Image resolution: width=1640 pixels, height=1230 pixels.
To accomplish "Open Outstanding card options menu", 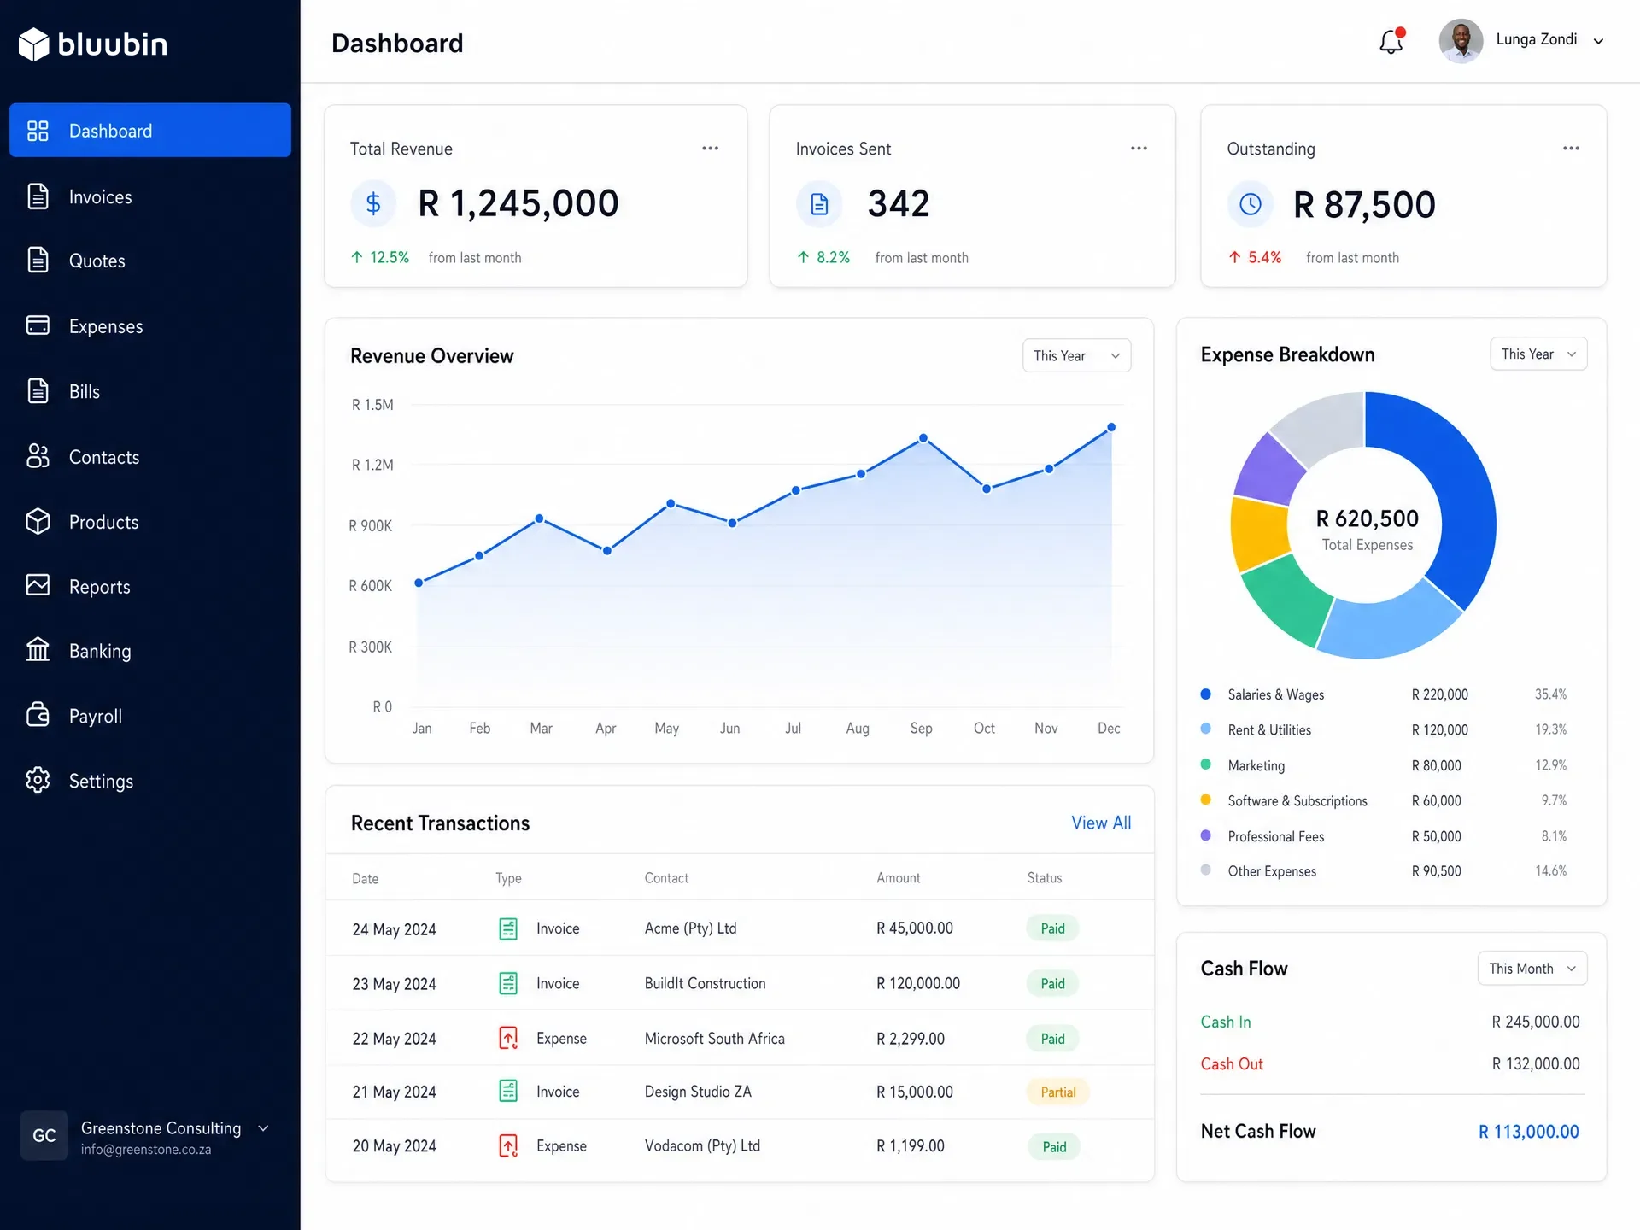I will coord(1571,149).
